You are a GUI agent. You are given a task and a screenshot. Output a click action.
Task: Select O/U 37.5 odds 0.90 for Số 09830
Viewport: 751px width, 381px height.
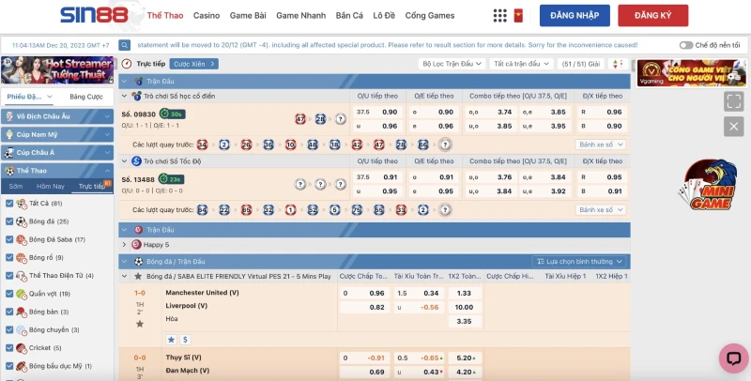(x=377, y=112)
